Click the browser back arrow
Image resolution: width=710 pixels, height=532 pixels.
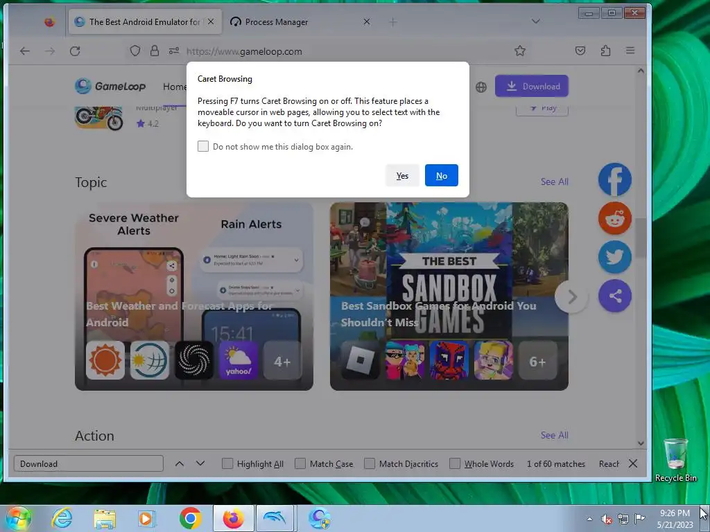[x=25, y=51]
